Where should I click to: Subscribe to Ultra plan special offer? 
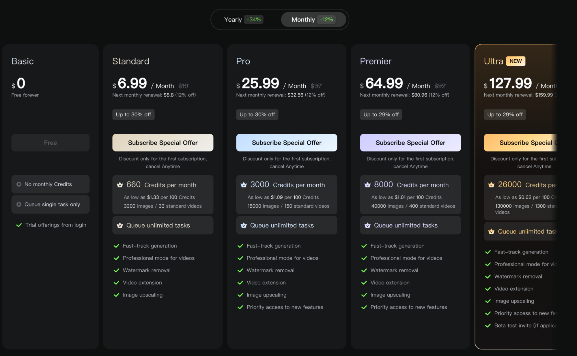(x=520, y=143)
